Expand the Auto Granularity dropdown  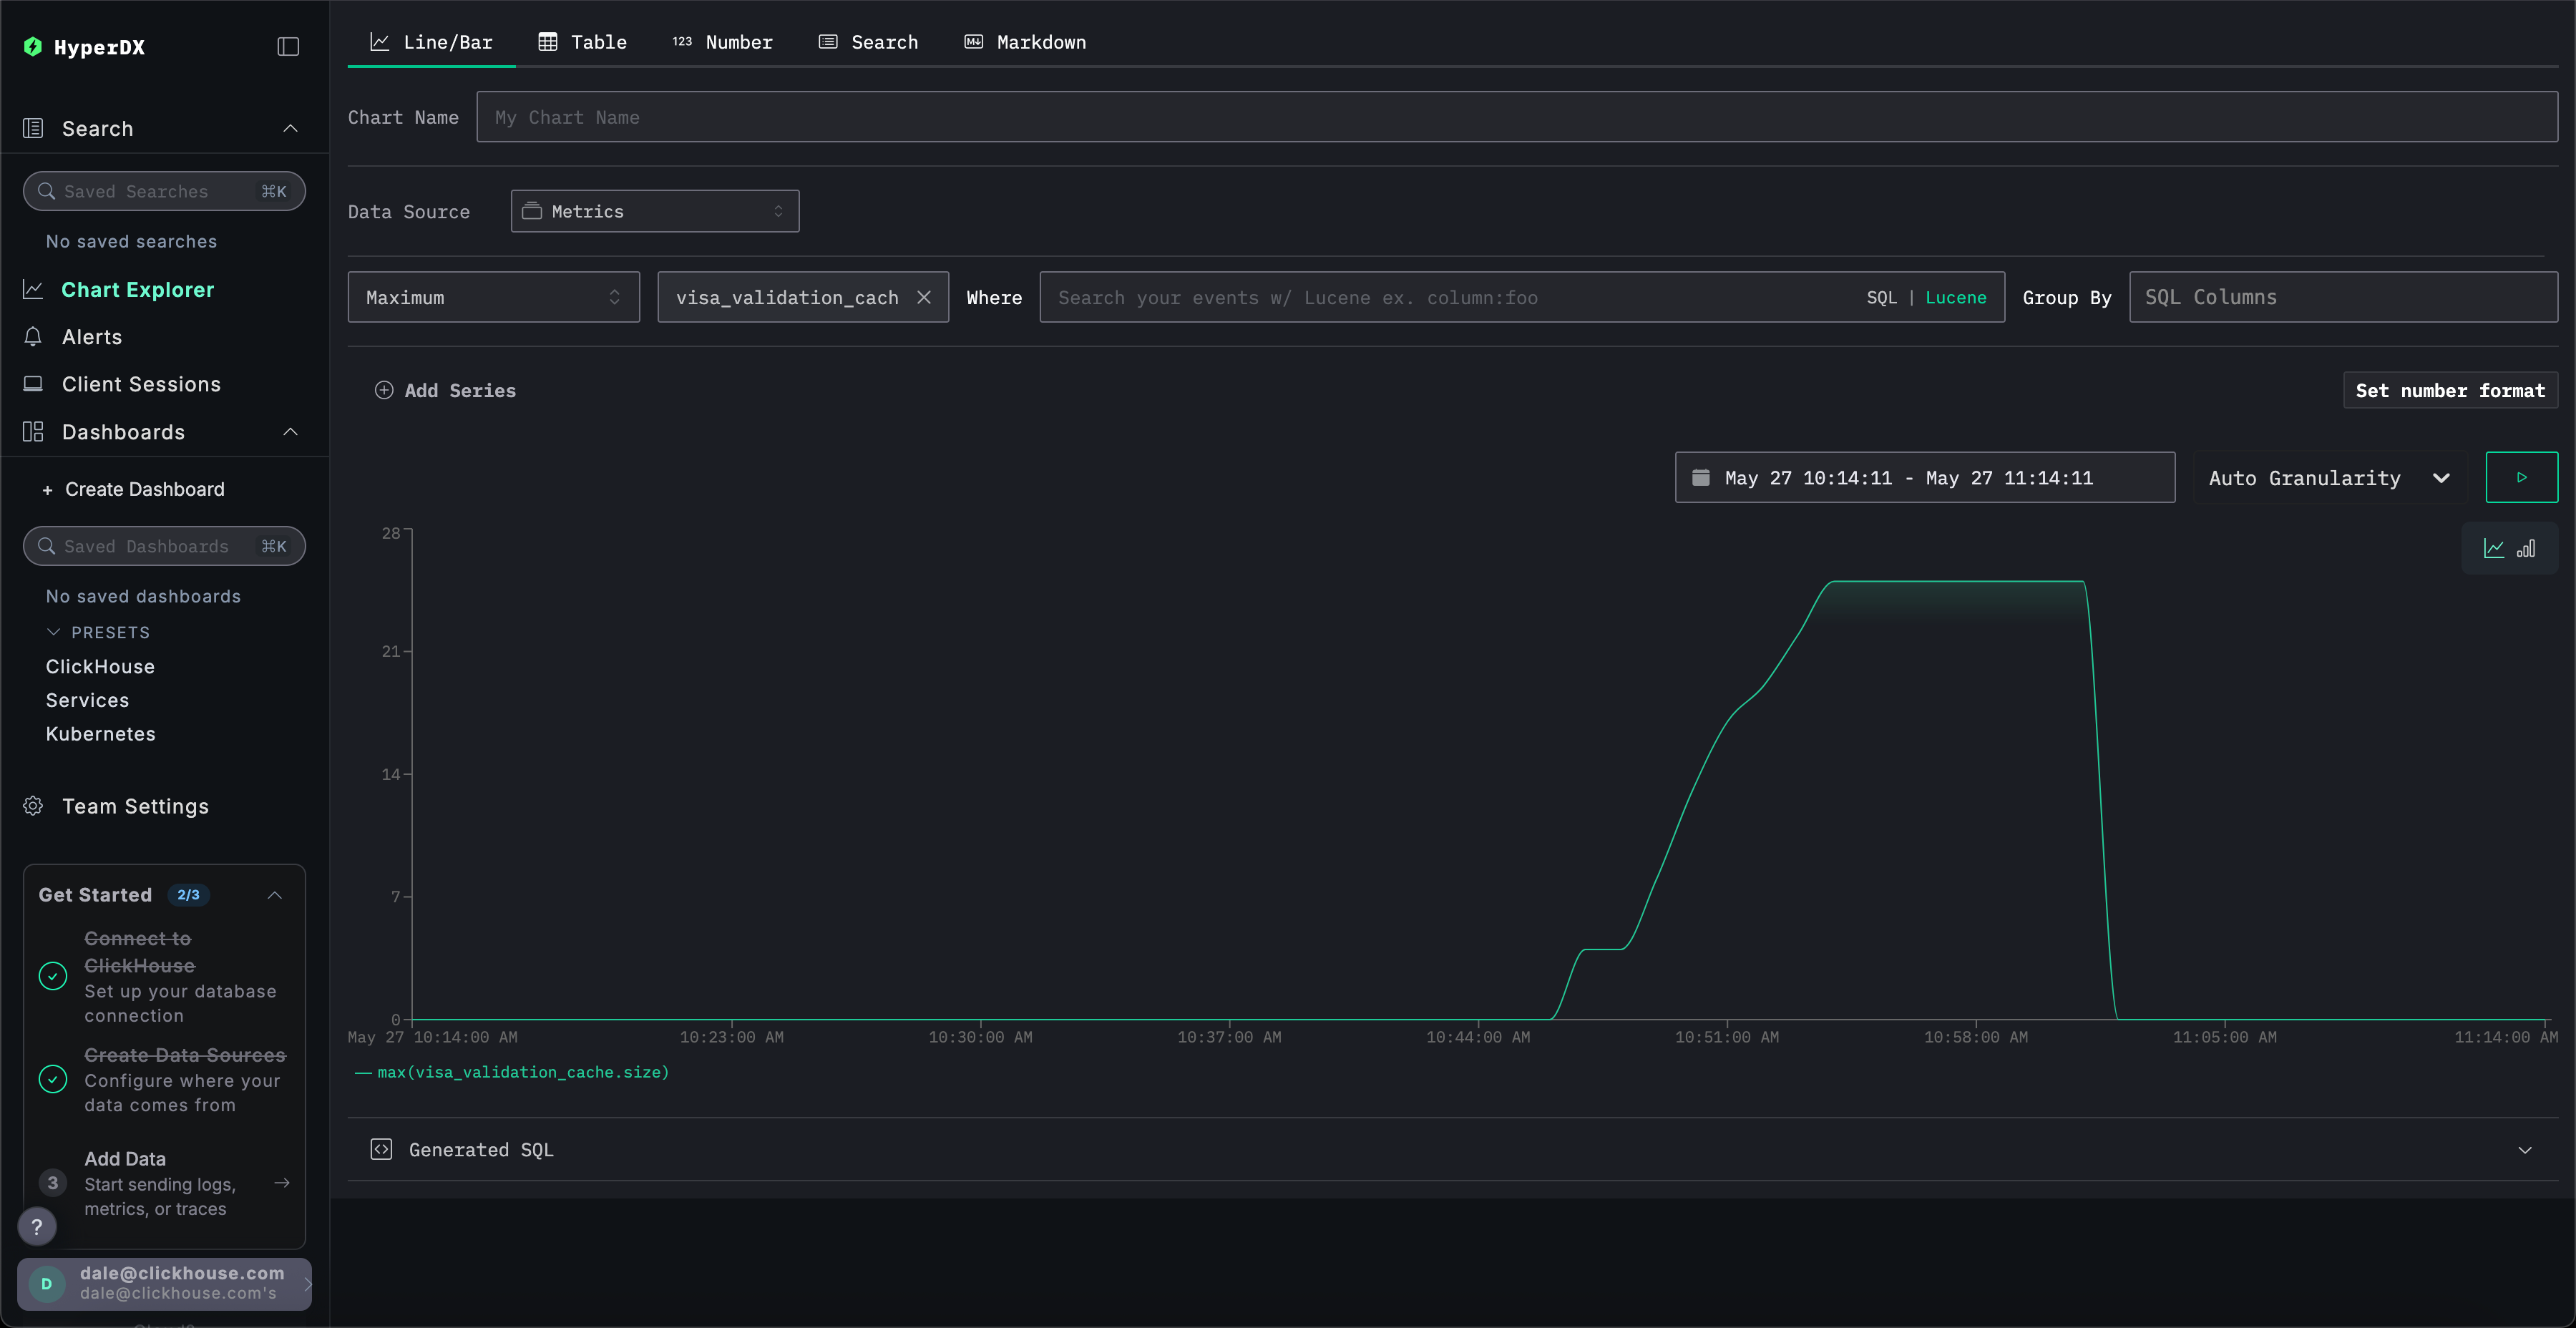(2327, 478)
